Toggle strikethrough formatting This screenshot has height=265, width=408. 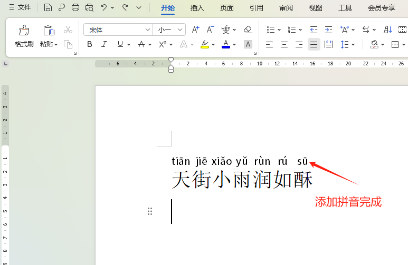click(141, 44)
